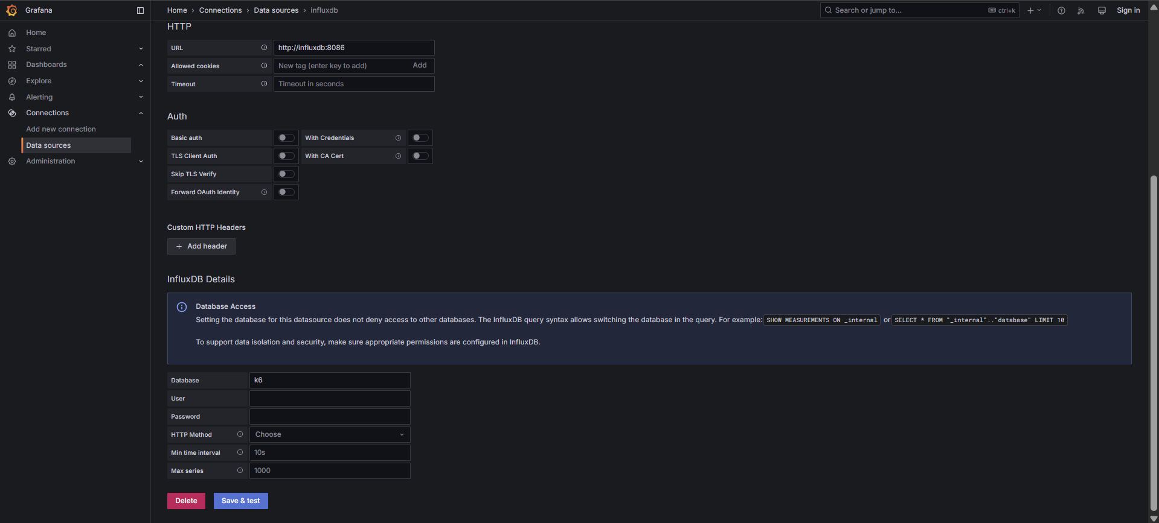The width and height of the screenshot is (1159, 523).
Task: Select Data sources in the sidebar
Action: click(x=76, y=145)
